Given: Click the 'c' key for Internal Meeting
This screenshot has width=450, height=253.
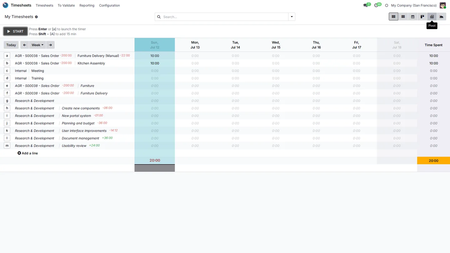Looking at the screenshot, I should 7,71.
